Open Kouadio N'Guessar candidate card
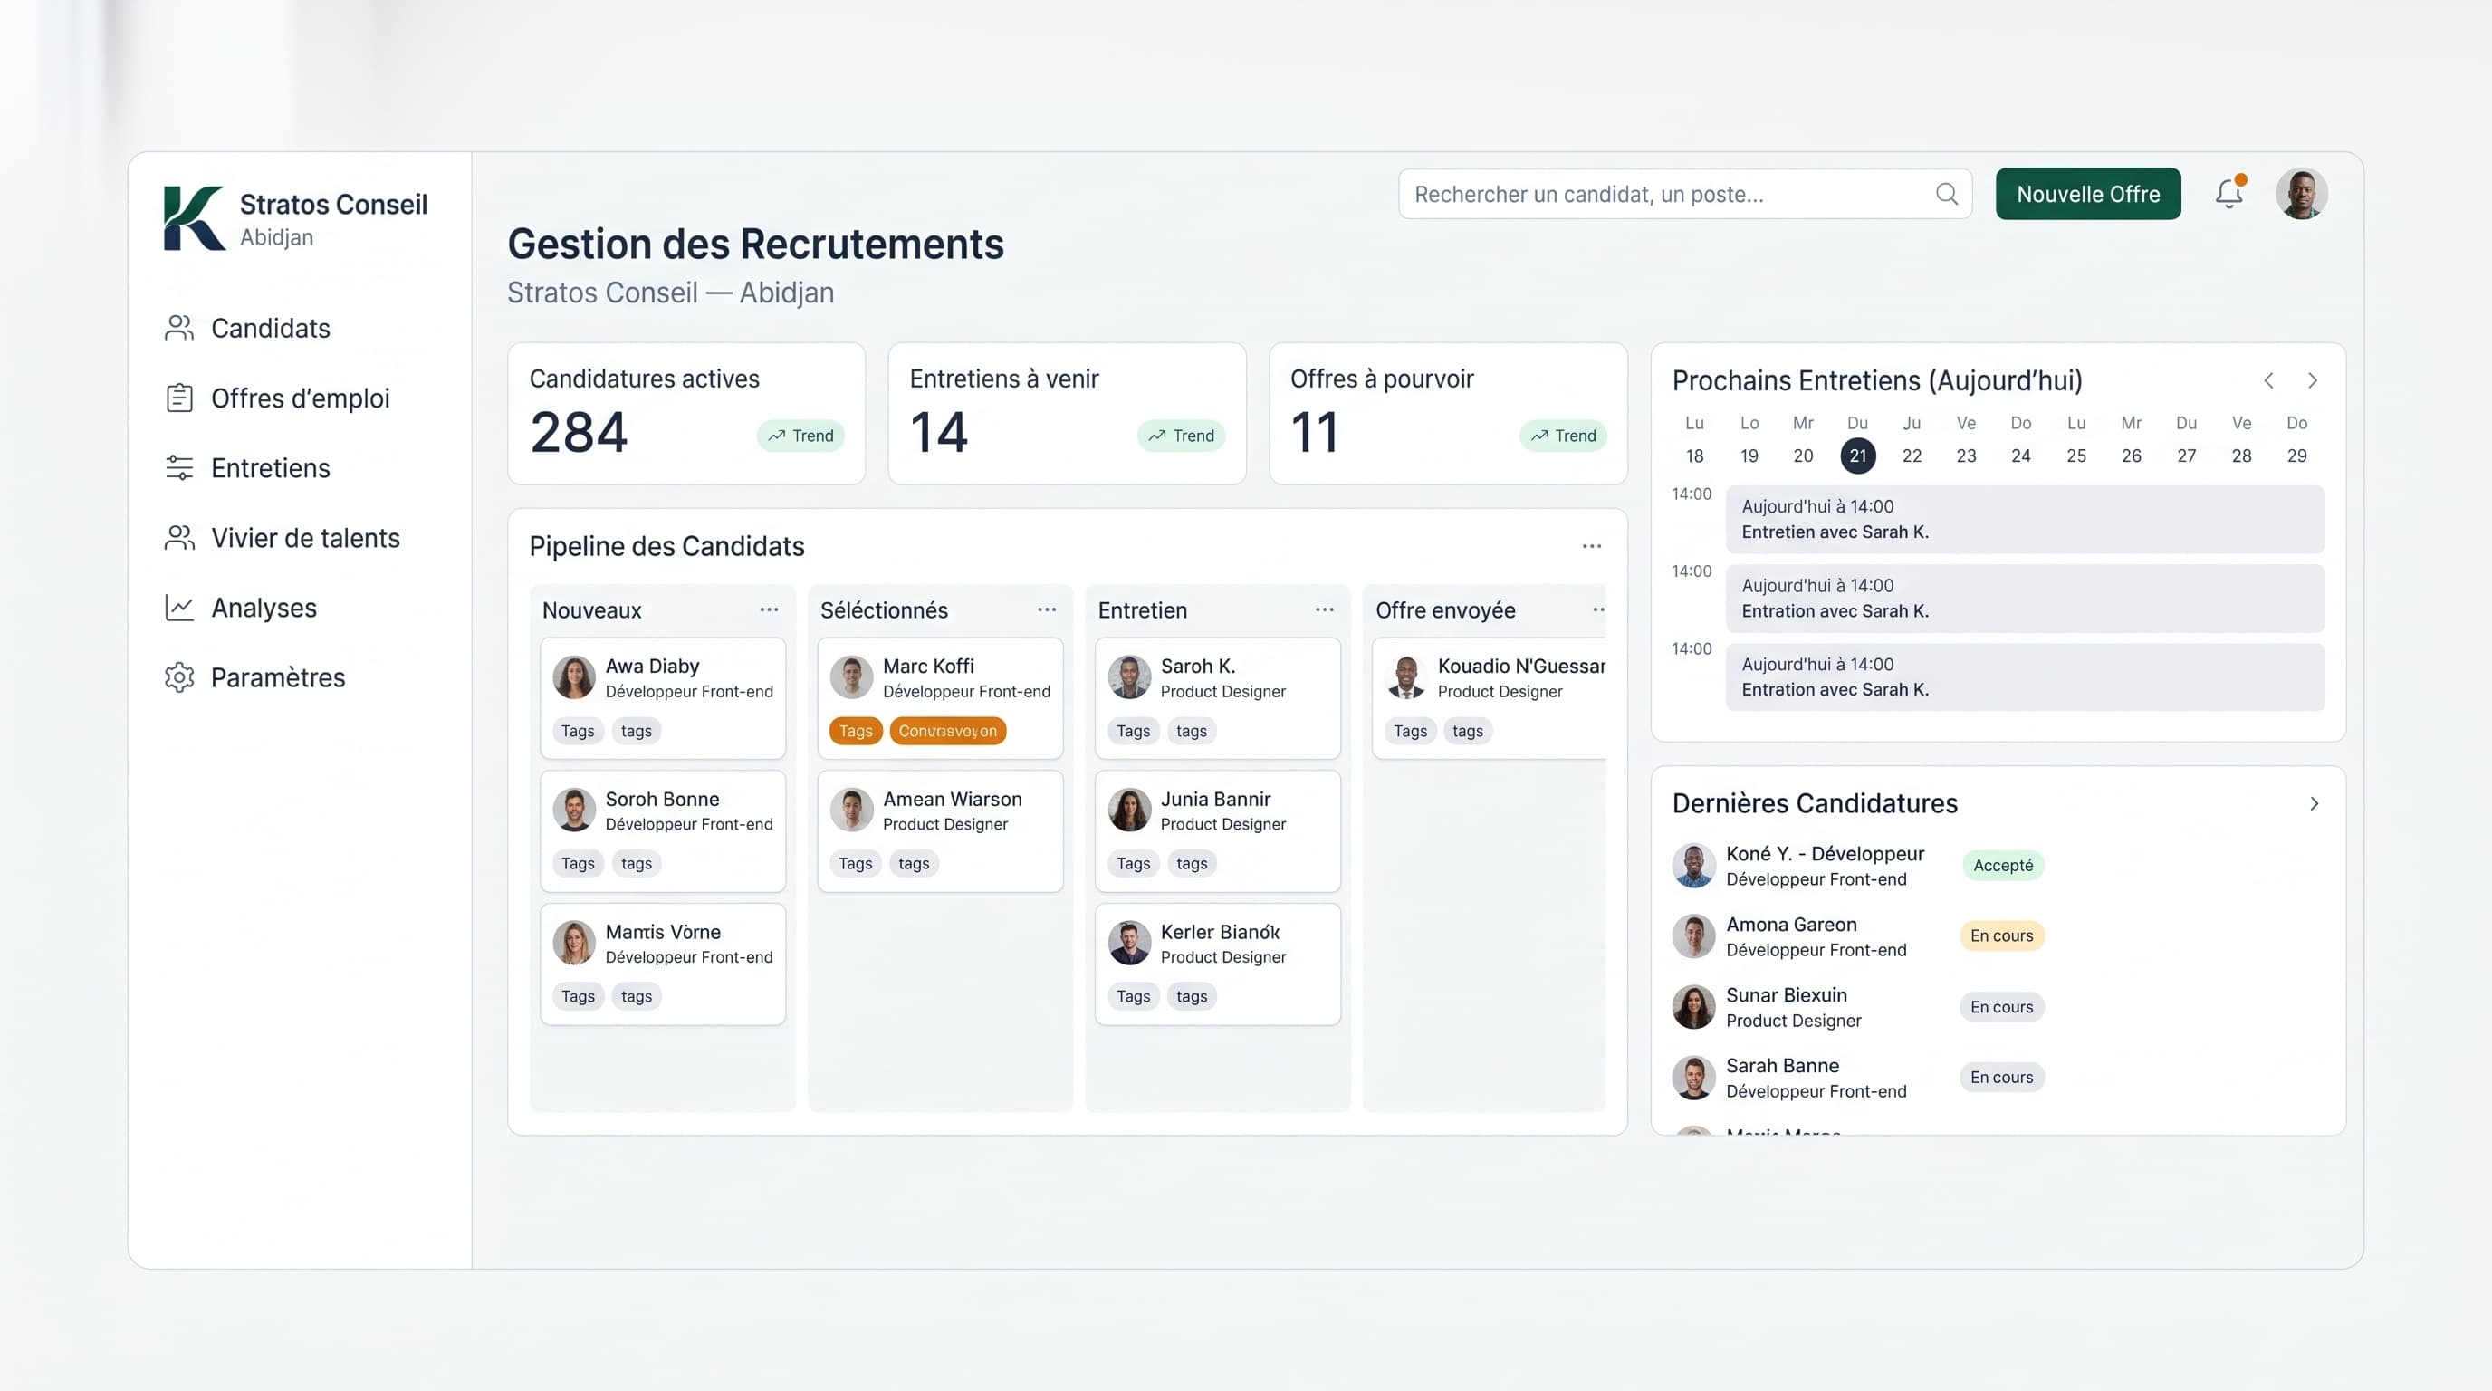Screen dimensions: 2492x1391 tap(1490, 697)
